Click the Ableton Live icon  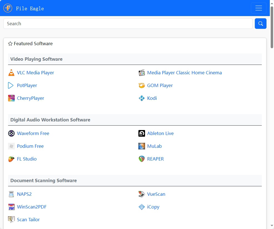click(x=142, y=133)
